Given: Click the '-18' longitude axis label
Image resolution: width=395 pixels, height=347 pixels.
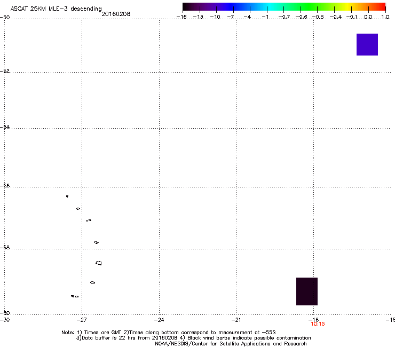Looking at the screenshot, I should [314, 320].
